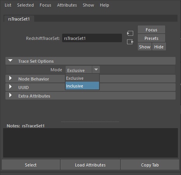181x175 pixels.
Task: Open the Help menu
Action: coord(104,5)
